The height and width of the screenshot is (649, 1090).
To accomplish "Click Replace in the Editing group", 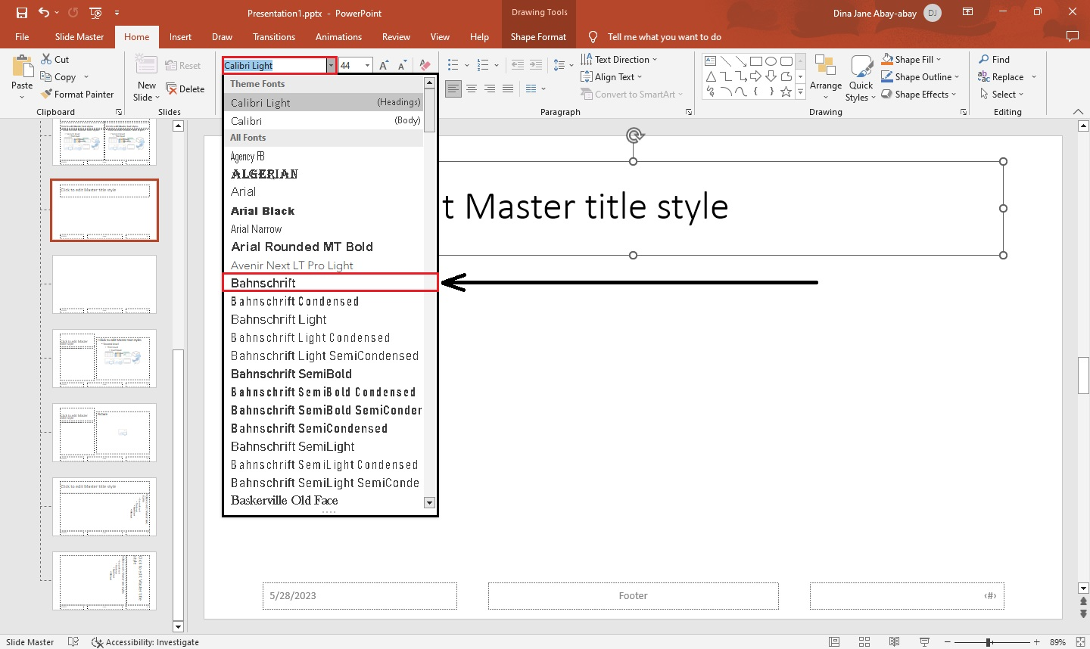I will (x=1007, y=76).
